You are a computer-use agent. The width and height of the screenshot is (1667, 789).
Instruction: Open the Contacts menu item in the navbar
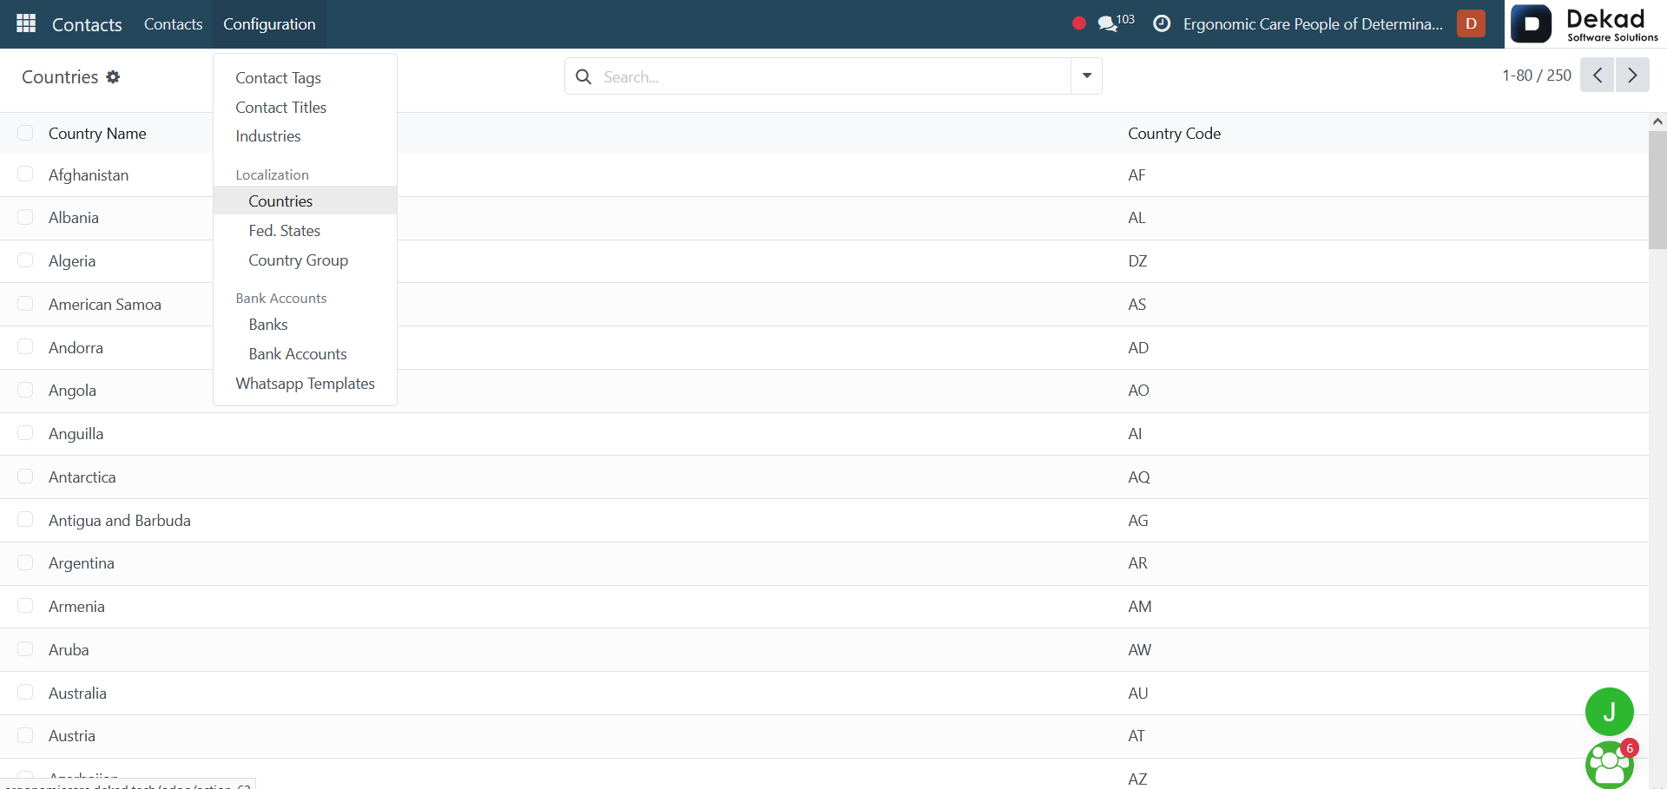pyautogui.click(x=173, y=23)
